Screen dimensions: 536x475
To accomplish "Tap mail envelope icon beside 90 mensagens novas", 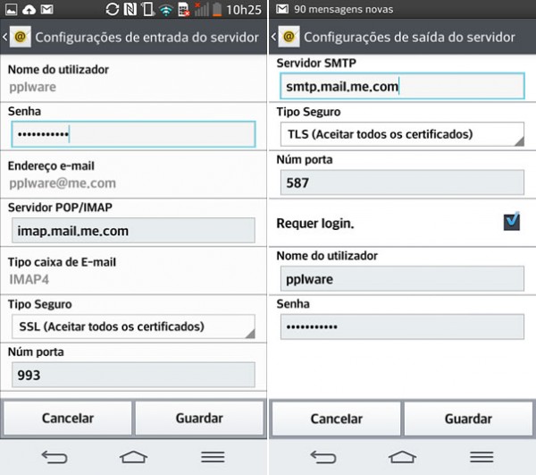I will (x=282, y=9).
